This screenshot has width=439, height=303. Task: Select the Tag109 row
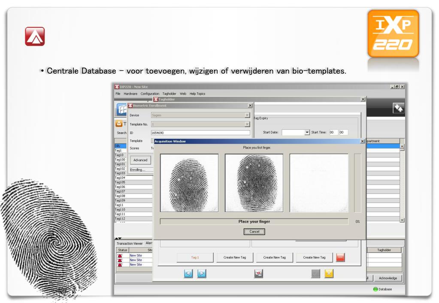[133, 201]
